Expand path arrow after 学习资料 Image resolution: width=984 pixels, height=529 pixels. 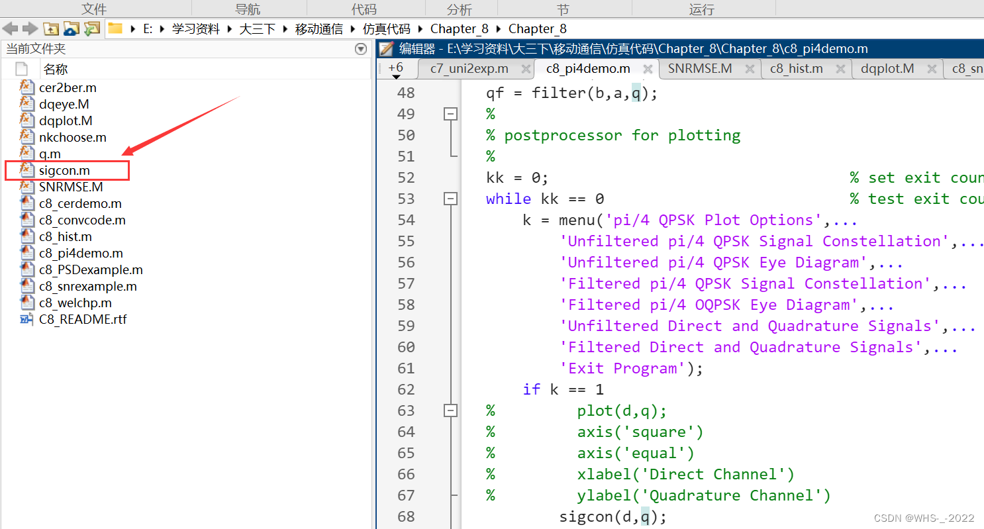[x=230, y=29]
